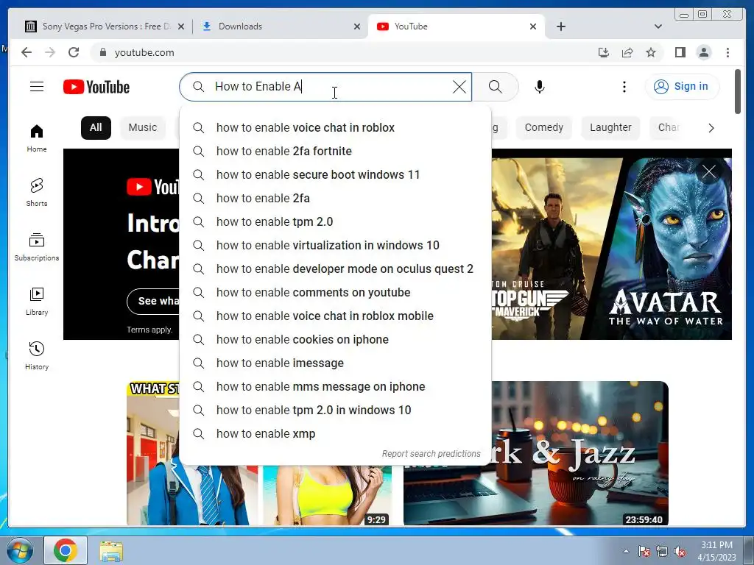Expand the tab search chevron
Image resolution: width=754 pixels, height=565 pixels.
(x=658, y=26)
